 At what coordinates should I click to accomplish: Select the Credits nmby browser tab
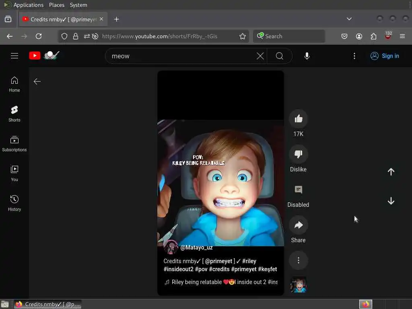[x=63, y=19]
